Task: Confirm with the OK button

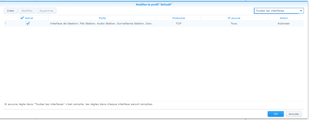Action: (x=276, y=114)
